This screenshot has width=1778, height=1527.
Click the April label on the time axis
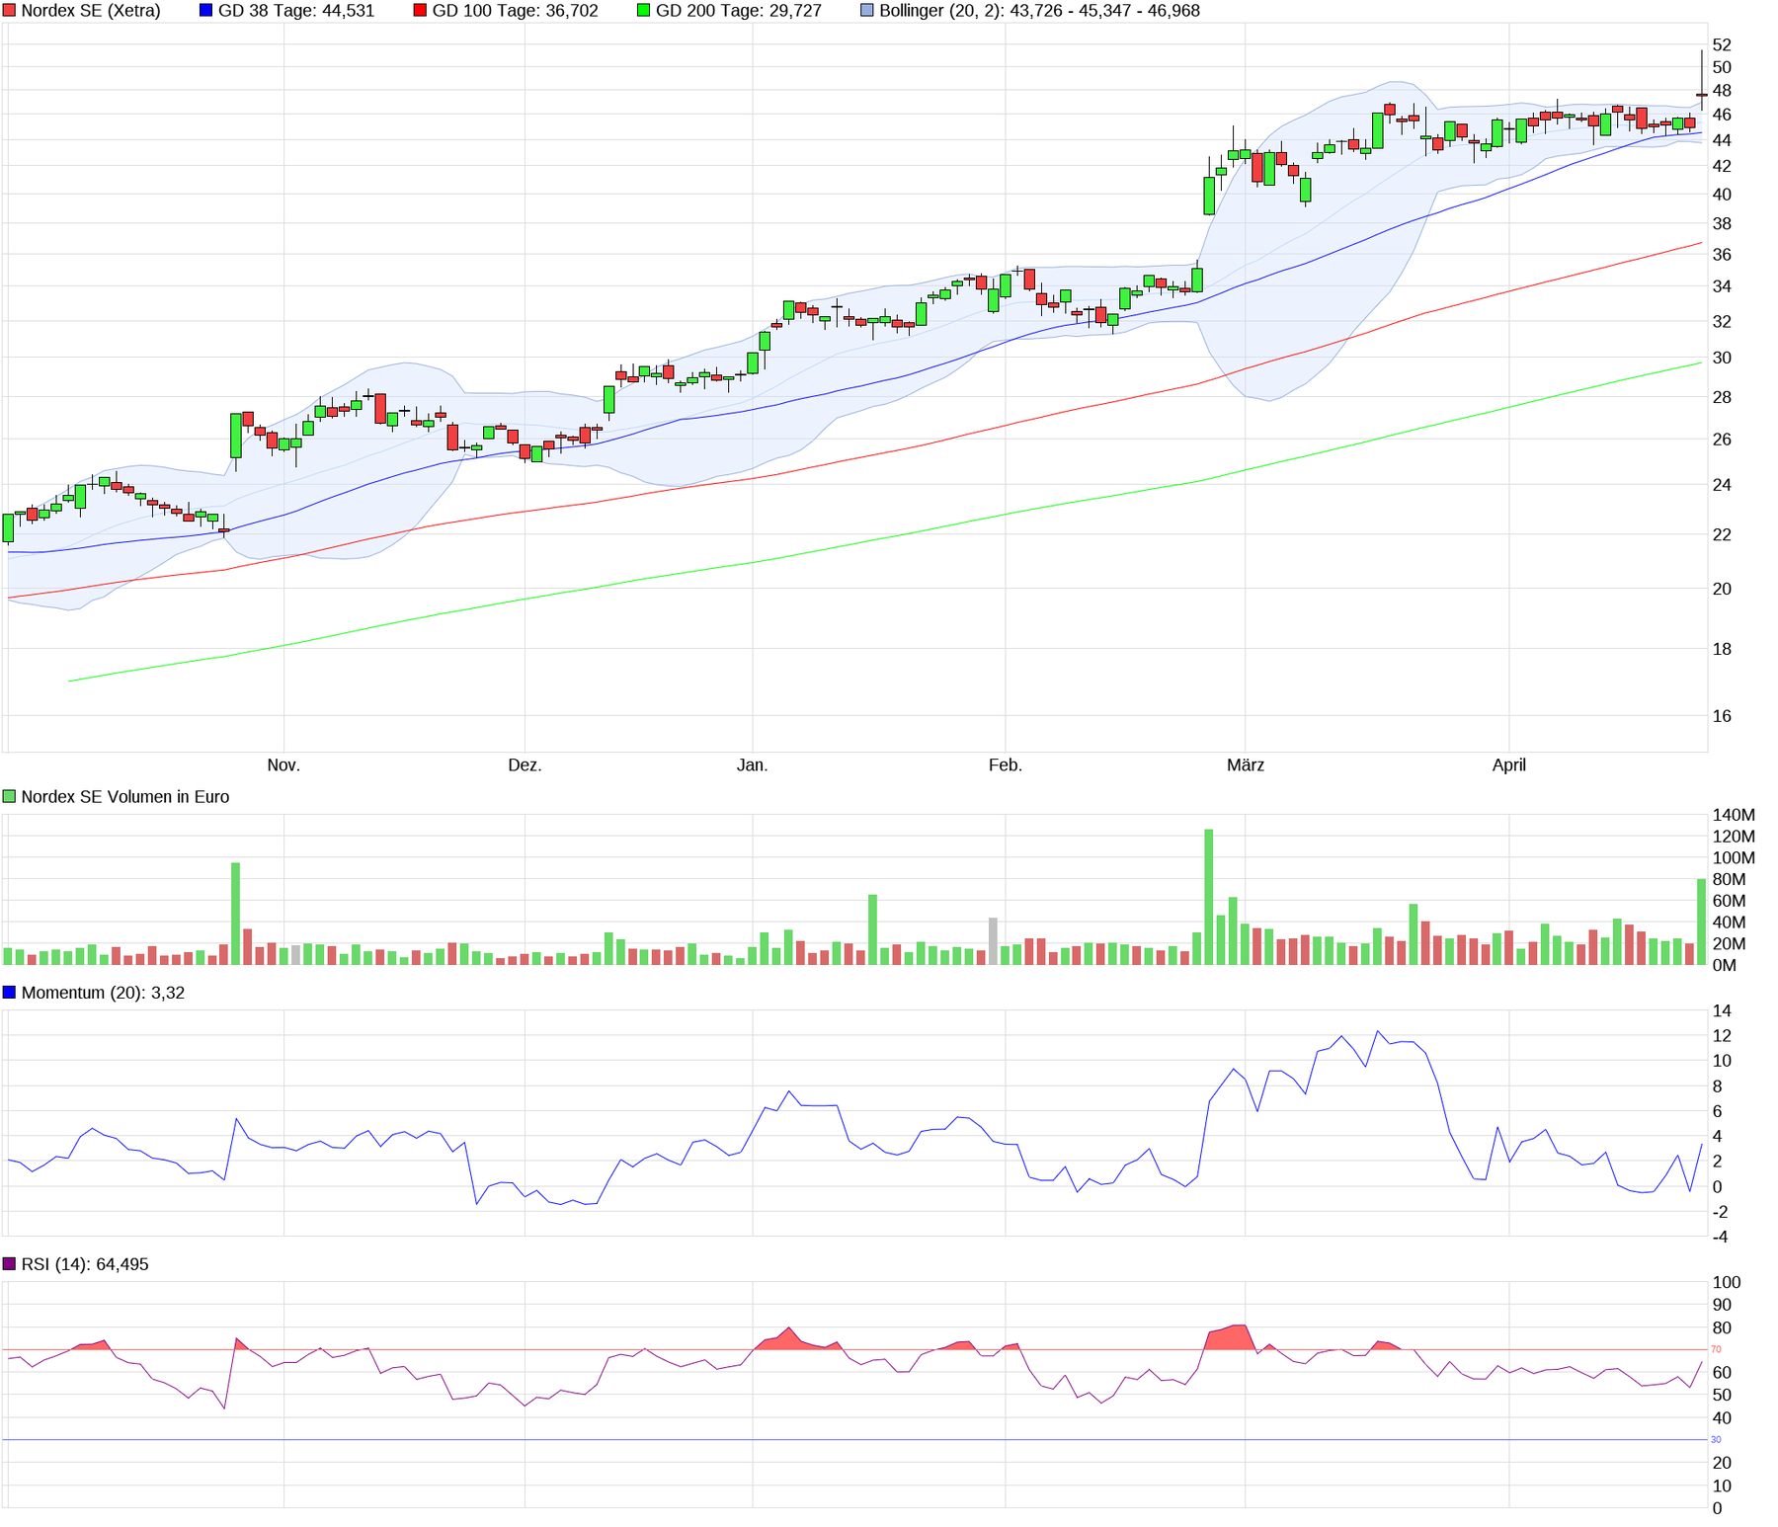pyautogui.click(x=1509, y=765)
